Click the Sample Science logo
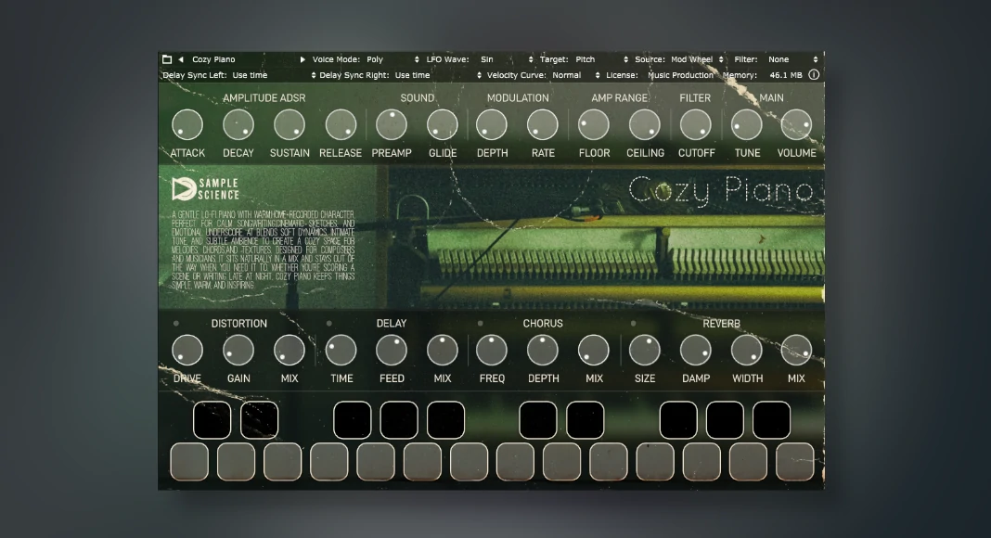This screenshot has width=991, height=538. tap(206, 189)
